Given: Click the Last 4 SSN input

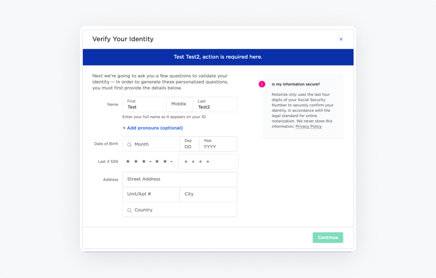Looking at the screenshot, I should pos(209,162).
